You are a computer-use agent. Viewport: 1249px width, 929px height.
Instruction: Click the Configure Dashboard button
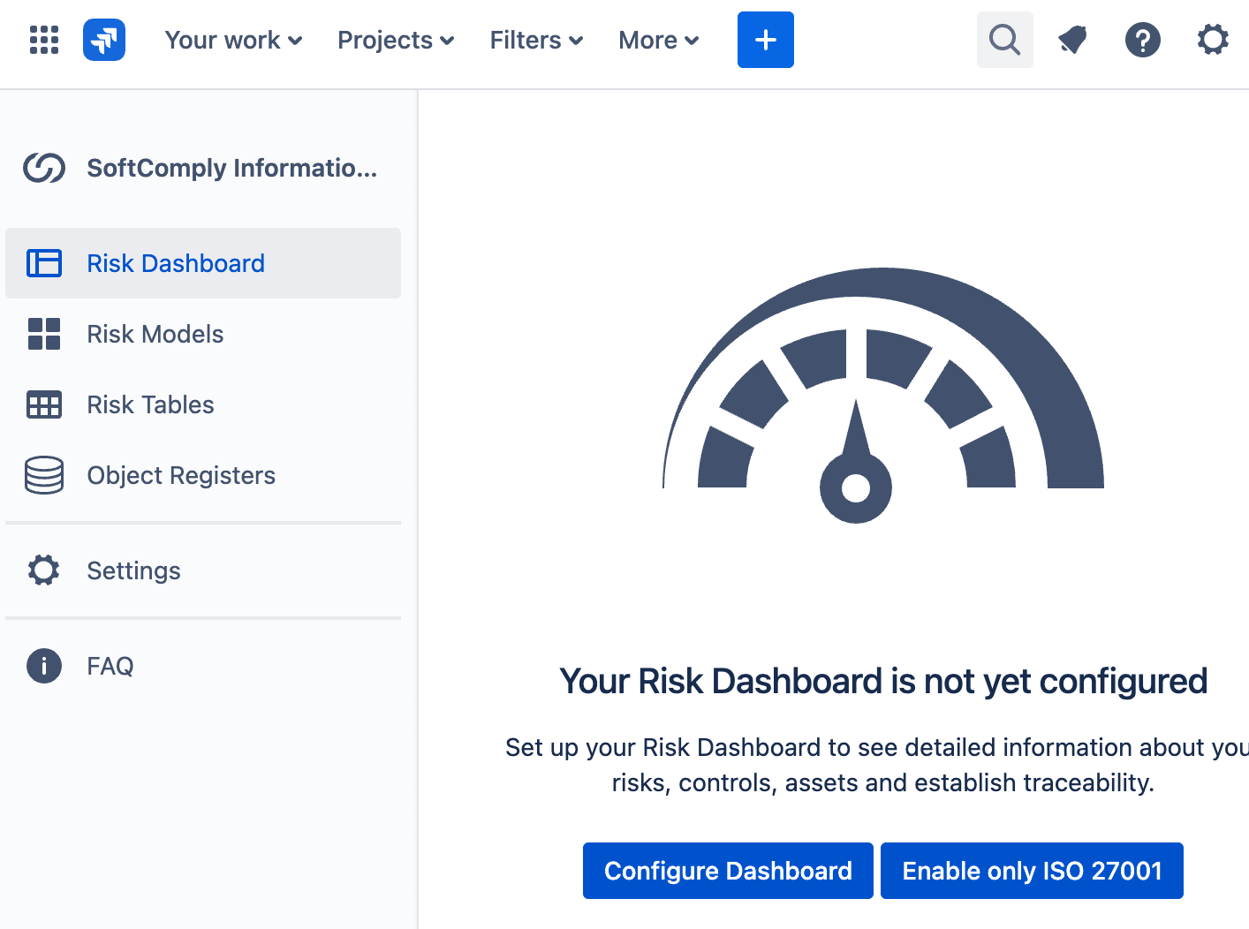click(728, 871)
